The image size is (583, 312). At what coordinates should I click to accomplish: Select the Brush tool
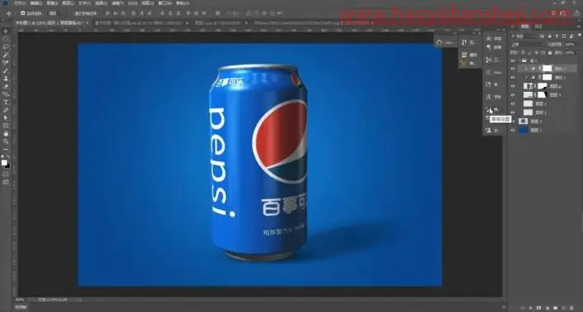coord(6,70)
